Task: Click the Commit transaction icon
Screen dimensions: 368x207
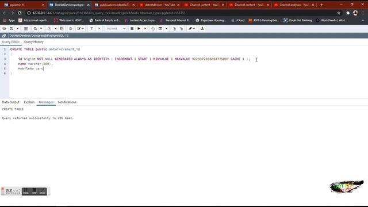Action: [x=174, y=28]
